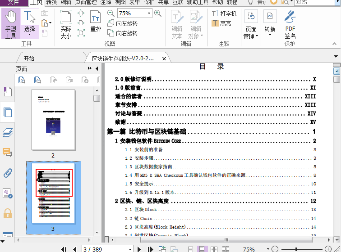This screenshot has height=252, width=341.
Task: Click the fit page icon in the ribbon
Action: (81, 13)
